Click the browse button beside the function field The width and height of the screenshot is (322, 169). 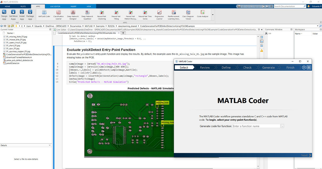282,126
